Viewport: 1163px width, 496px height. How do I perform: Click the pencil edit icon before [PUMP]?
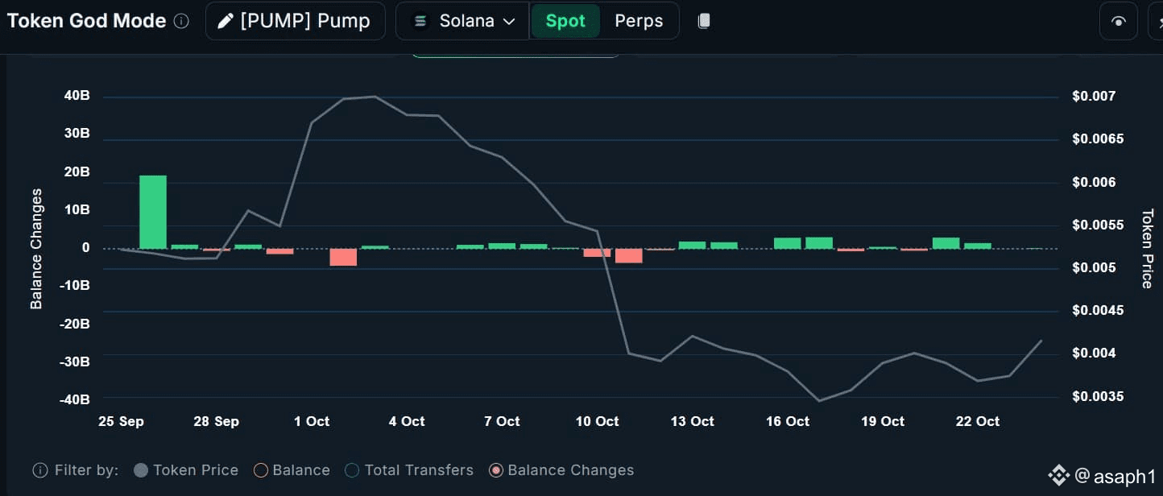[x=226, y=21]
